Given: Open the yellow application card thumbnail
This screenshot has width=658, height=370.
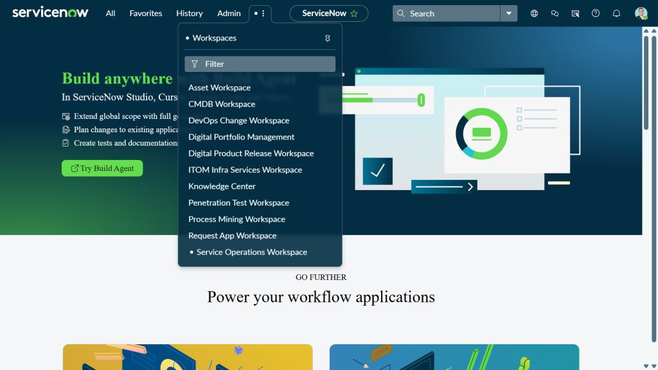Looking at the screenshot, I should [x=188, y=357].
